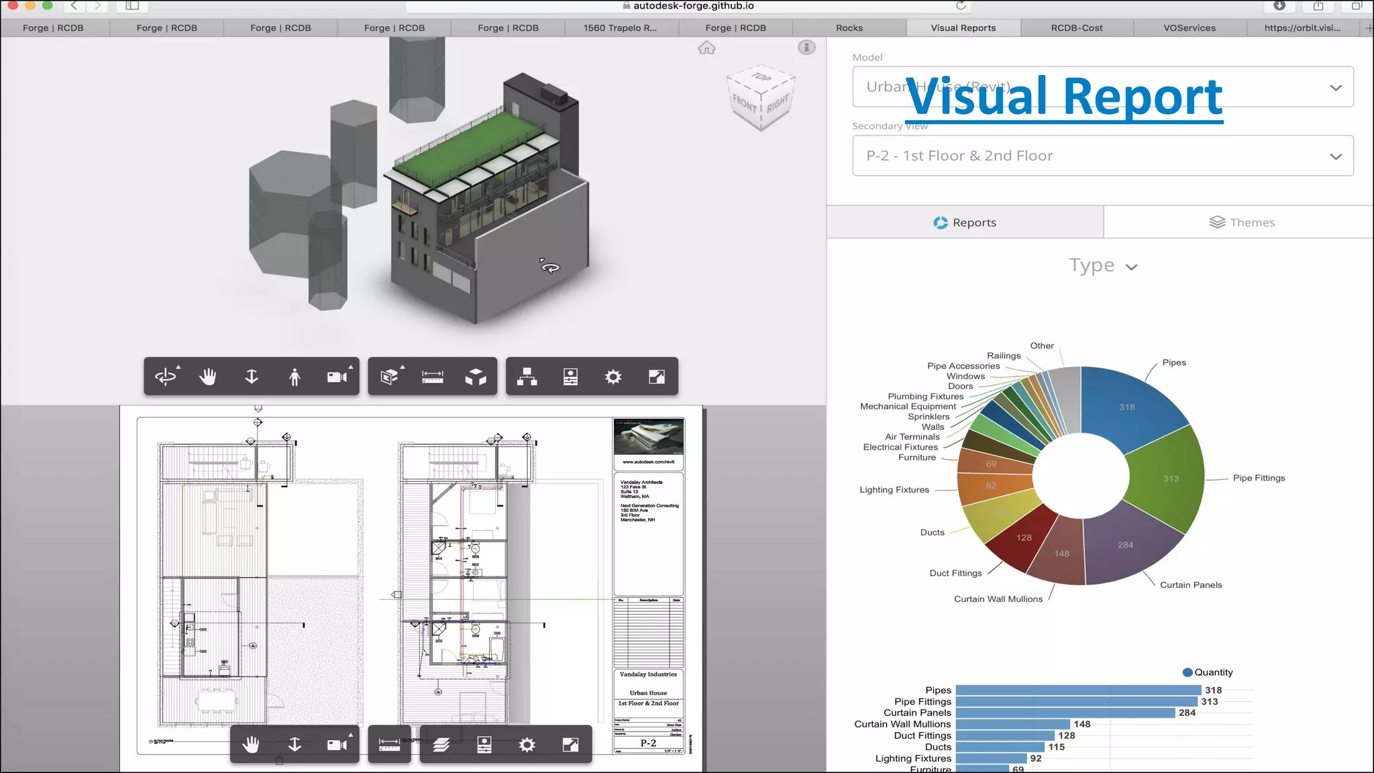Click the Reports tab button
1374x773 pixels.
[965, 222]
